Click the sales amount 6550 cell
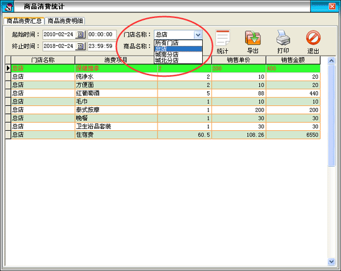 pyautogui.click(x=293, y=135)
